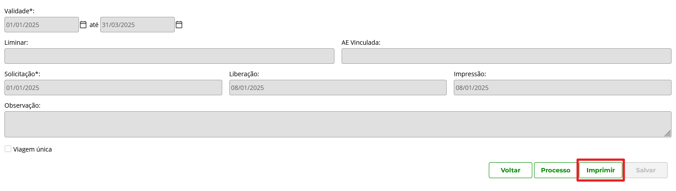
Task: Click the resize handle of the Observação box
Action: (668, 133)
